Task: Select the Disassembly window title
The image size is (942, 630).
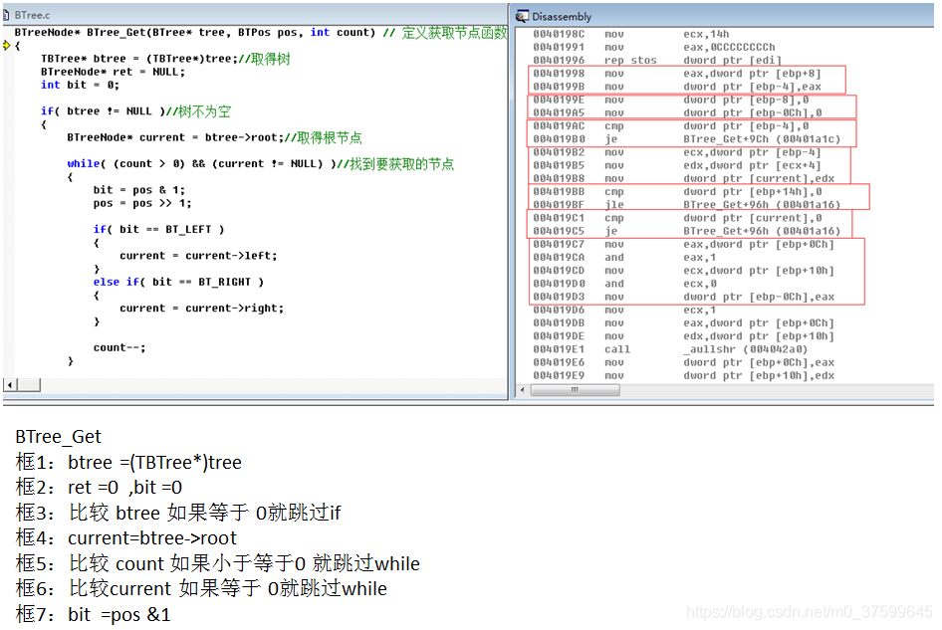Action: [x=562, y=17]
